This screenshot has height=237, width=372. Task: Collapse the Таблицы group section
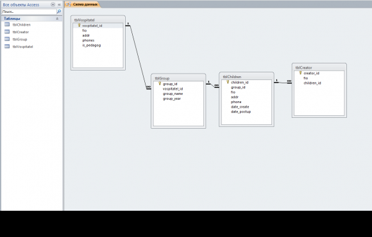tap(57, 19)
